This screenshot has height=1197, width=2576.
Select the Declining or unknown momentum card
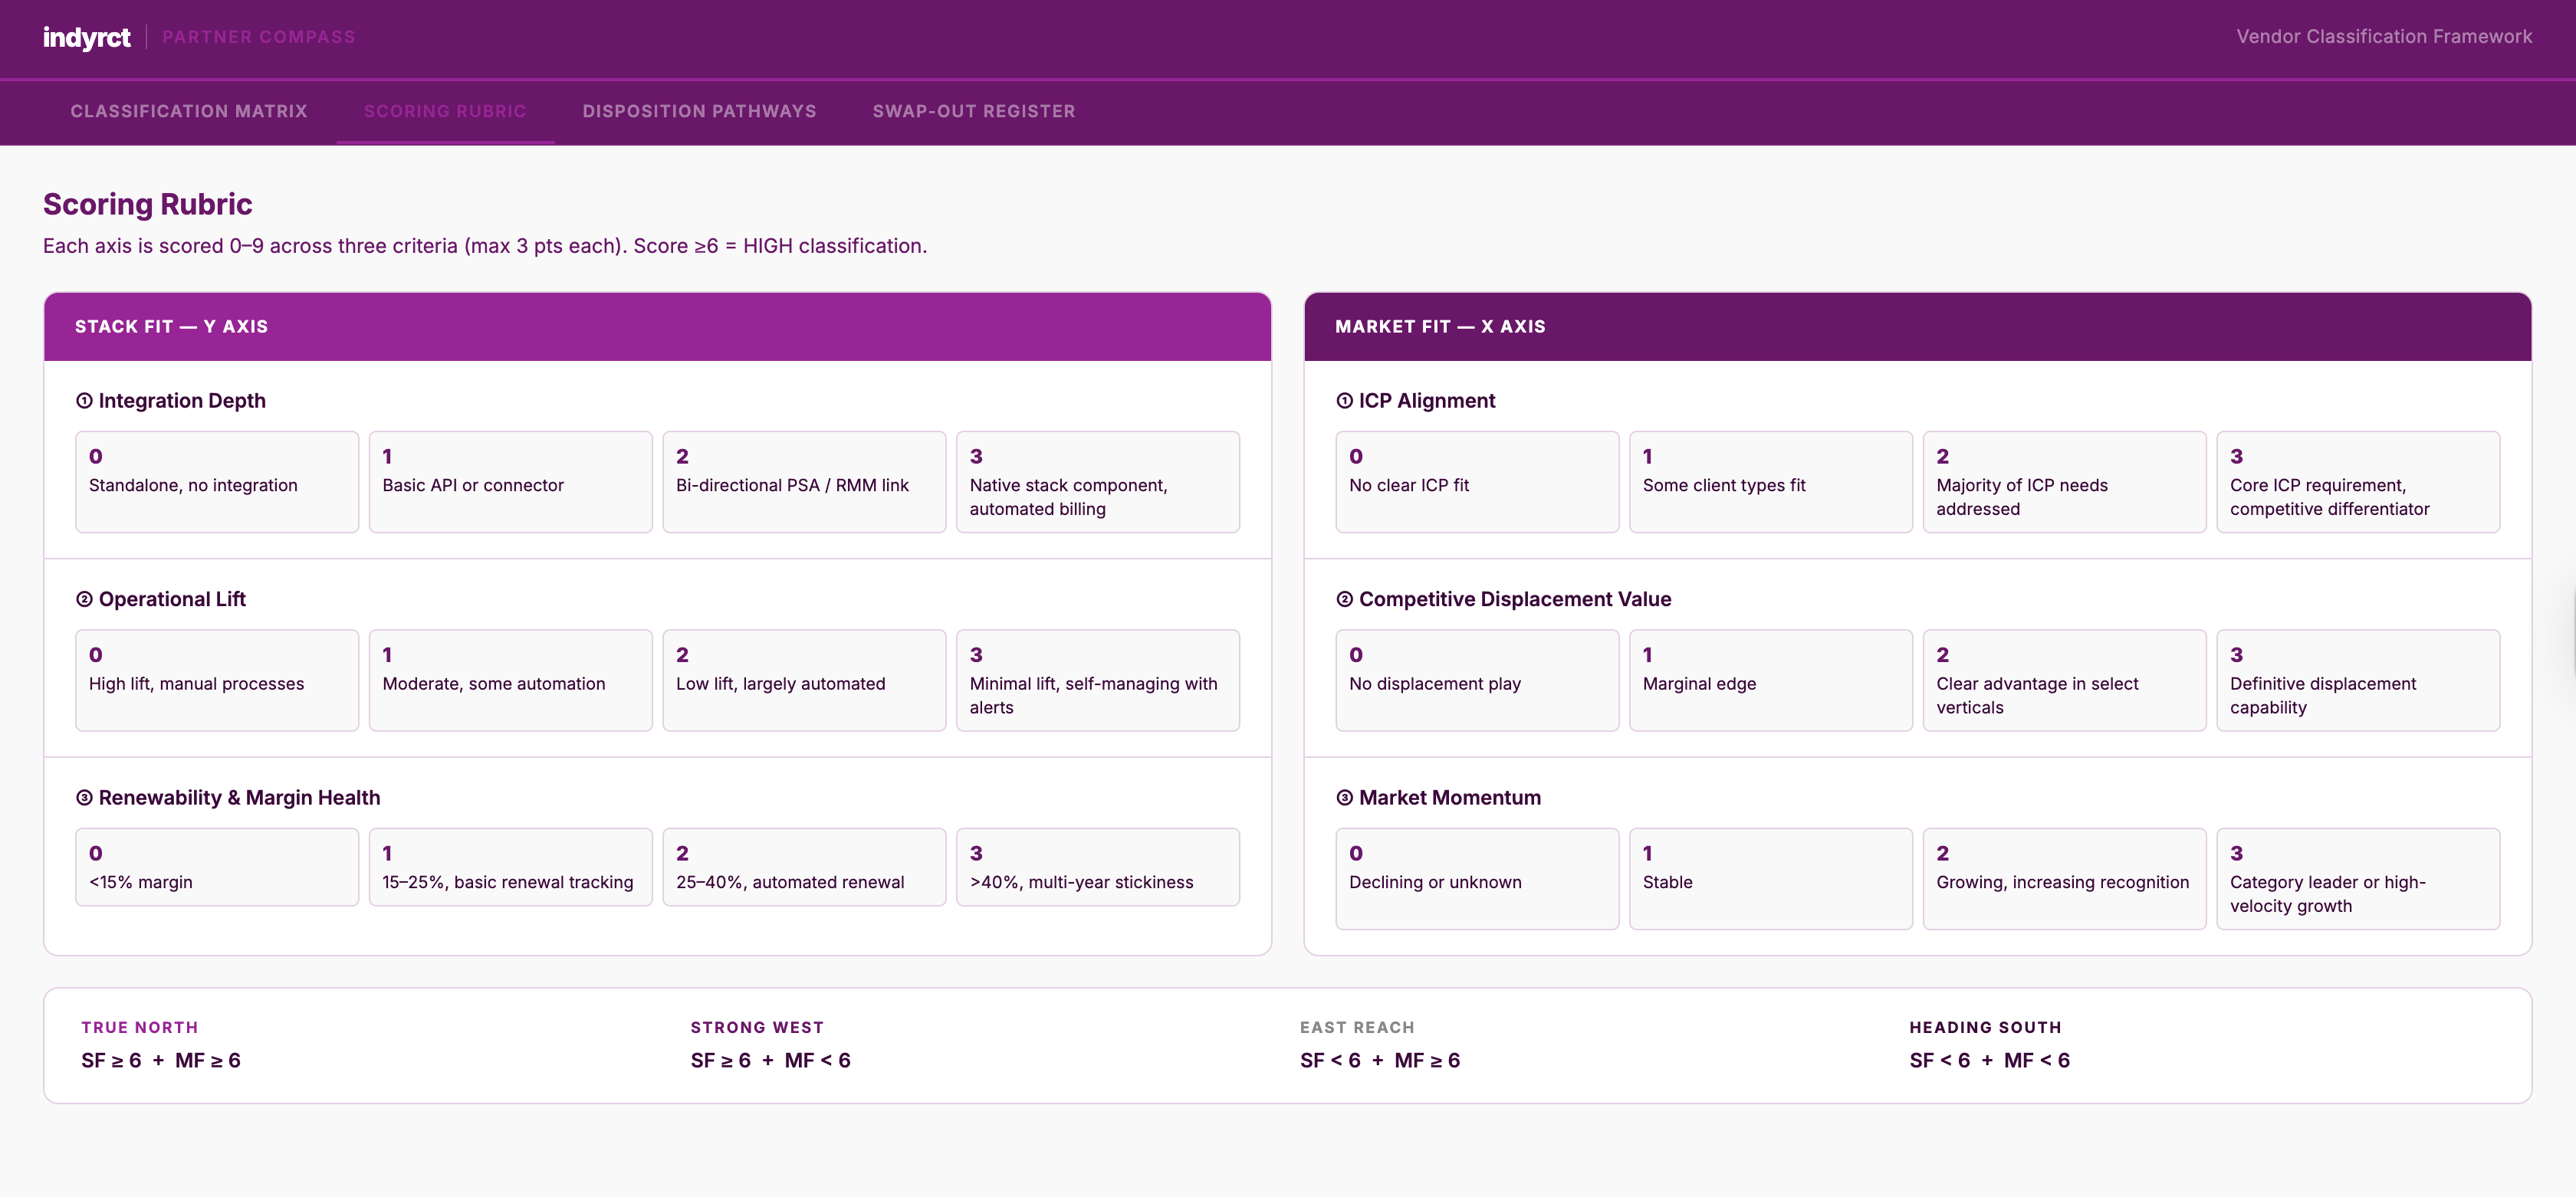click(1476, 878)
